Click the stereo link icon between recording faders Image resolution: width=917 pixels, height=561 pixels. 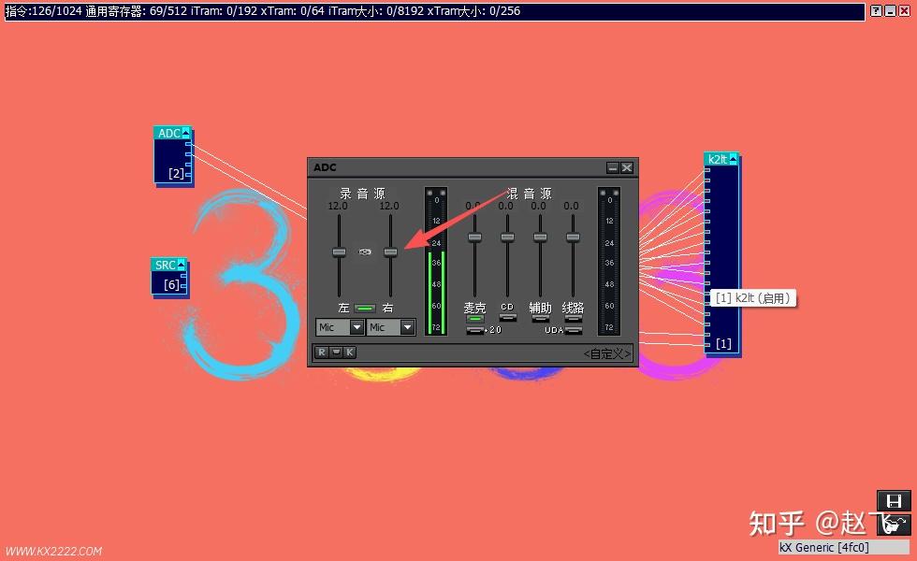click(x=365, y=252)
